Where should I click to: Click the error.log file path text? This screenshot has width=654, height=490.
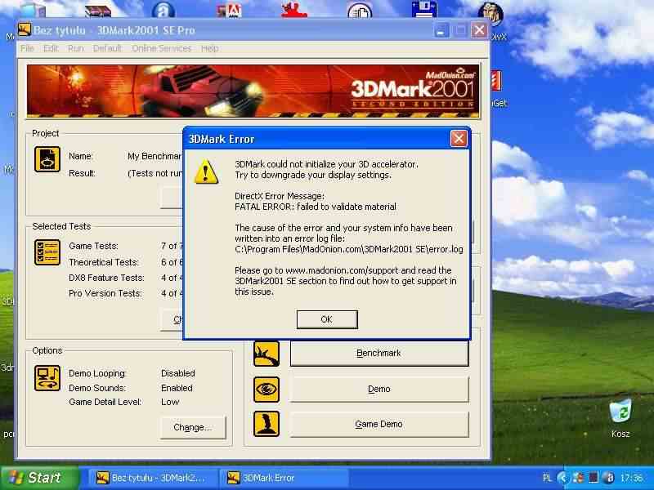click(349, 249)
